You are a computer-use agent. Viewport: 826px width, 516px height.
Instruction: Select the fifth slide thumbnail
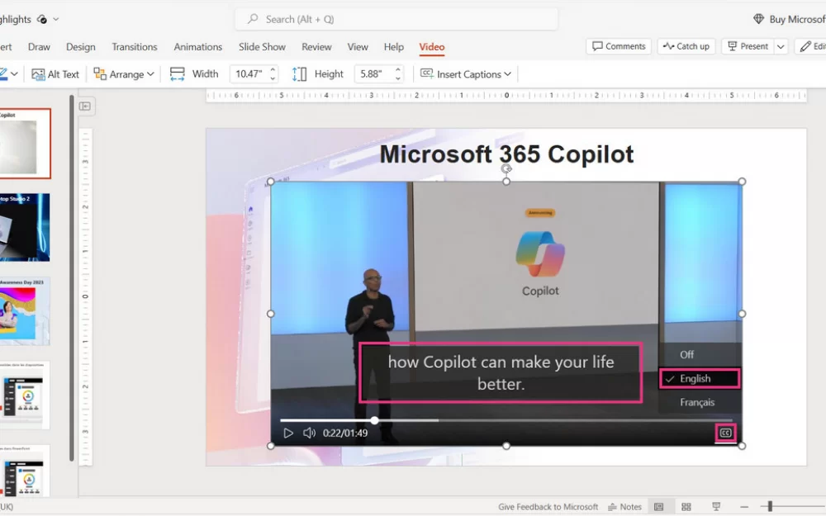(25, 471)
